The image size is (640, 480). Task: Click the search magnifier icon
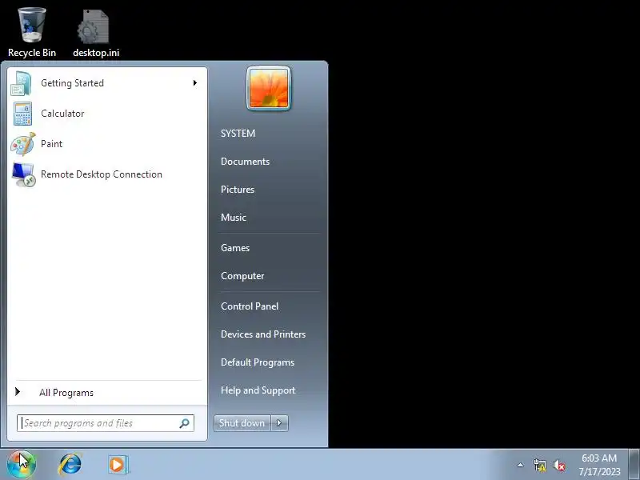click(185, 423)
